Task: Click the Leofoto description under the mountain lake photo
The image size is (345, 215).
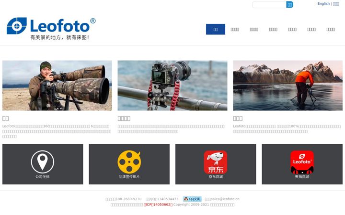Action: click(x=287, y=129)
